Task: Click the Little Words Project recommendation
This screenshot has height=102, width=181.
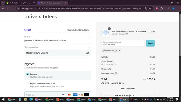Action: pos(128,95)
